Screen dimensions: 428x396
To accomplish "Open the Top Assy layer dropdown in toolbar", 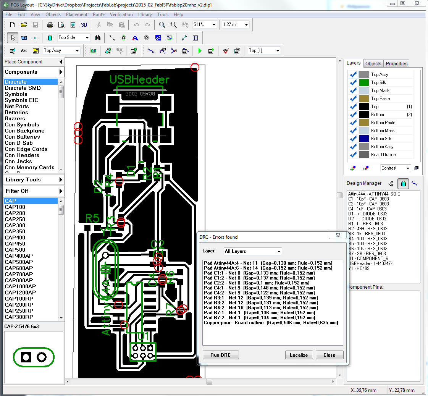I will pyautogui.click(x=77, y=50).
